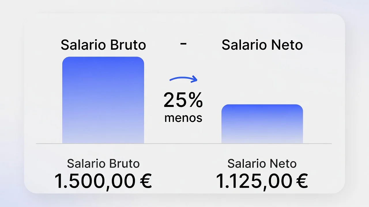Click the light background outside the card
Viewport: 369px width, 207px height.
[x=12, y=103]
